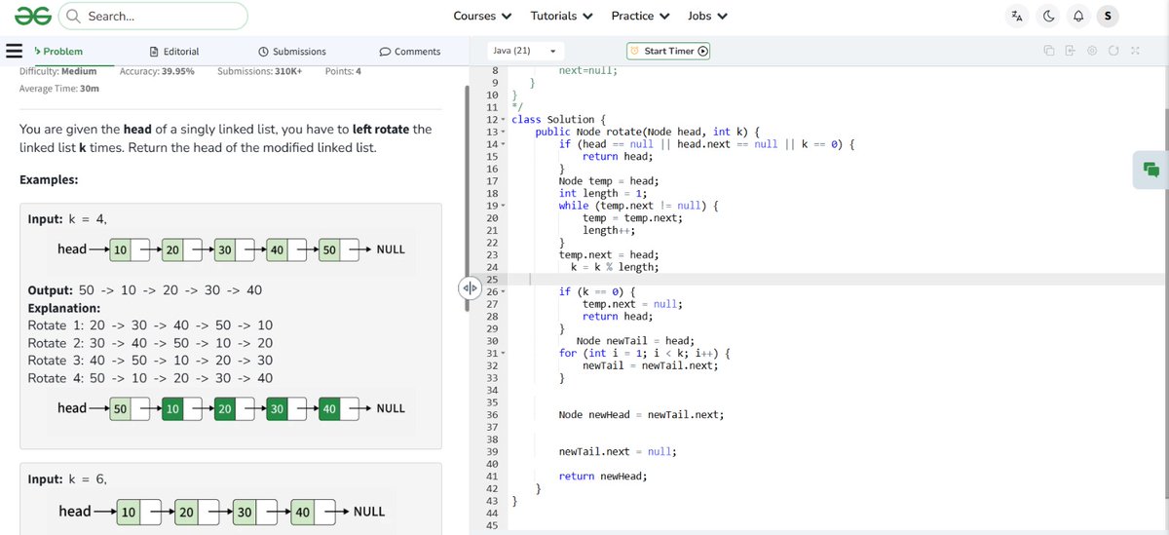Expand the Practice menu
Screen dimensions: 1169x535
click(640, 16)
